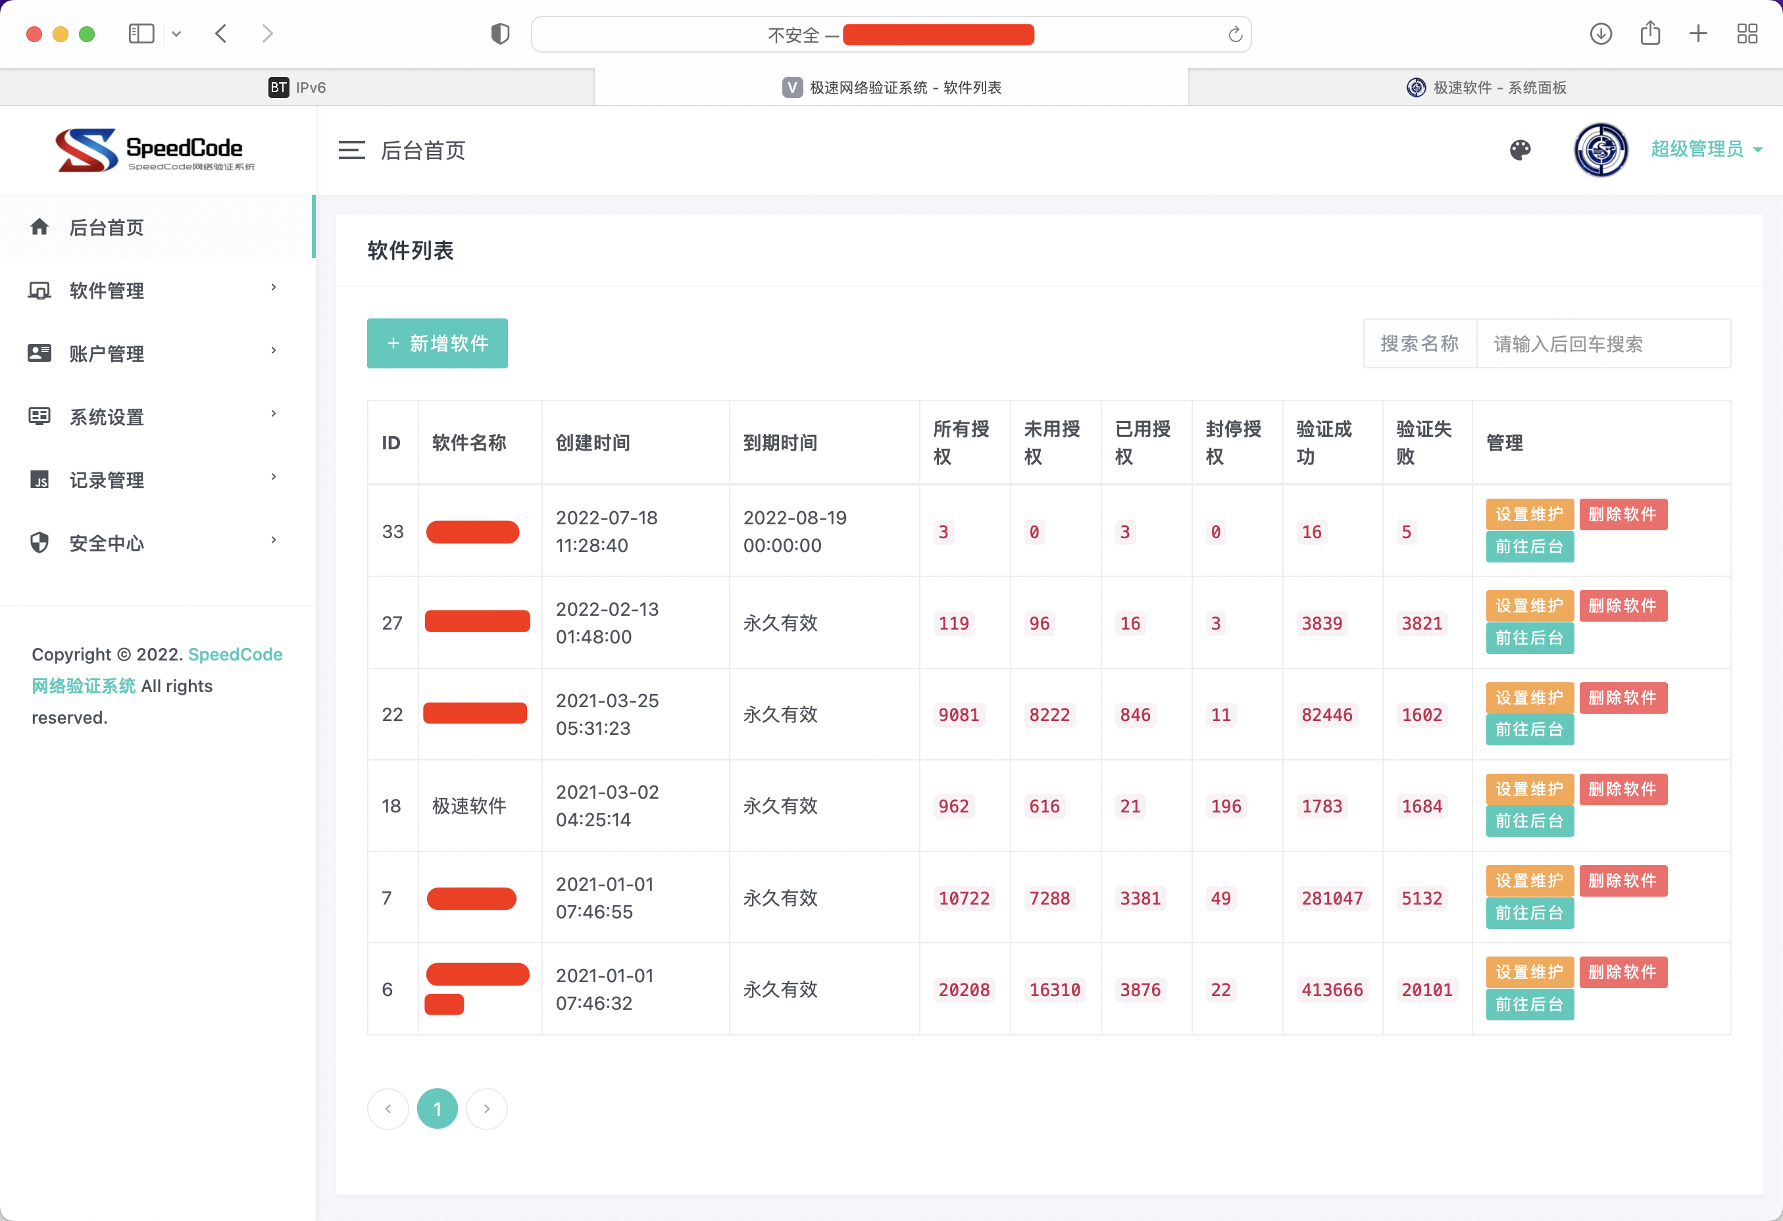Click the 196 banned authorizations value
This screenshot has width=1783, height=1221.
(1225, 806)
